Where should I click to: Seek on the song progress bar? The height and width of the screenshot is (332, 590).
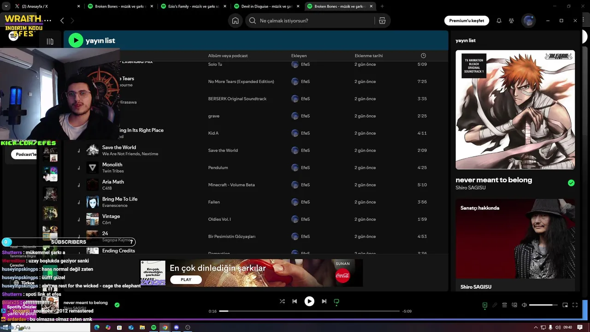point(309,311)
